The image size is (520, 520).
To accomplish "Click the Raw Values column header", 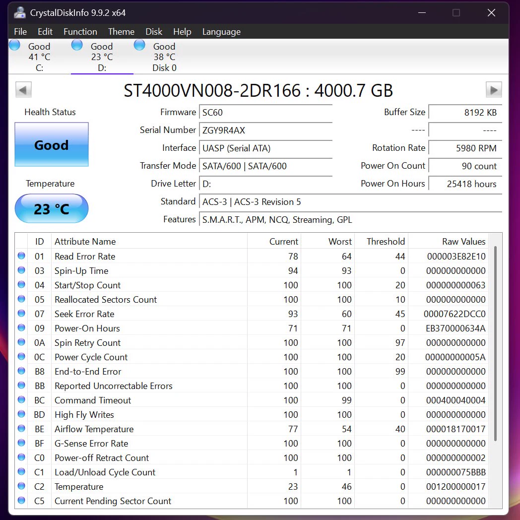I will 449,242.
